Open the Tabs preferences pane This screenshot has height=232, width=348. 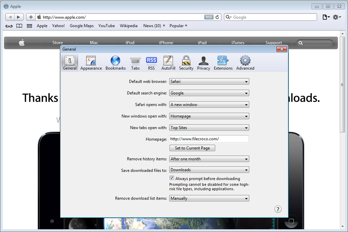pos(136,63)
